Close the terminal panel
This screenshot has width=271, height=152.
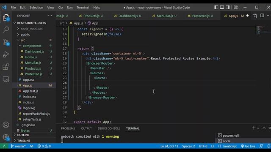(269, 128)
